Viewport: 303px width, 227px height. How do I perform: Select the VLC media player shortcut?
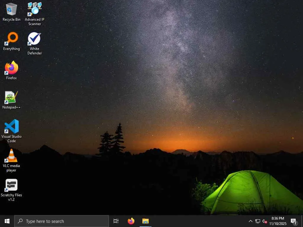12,160
